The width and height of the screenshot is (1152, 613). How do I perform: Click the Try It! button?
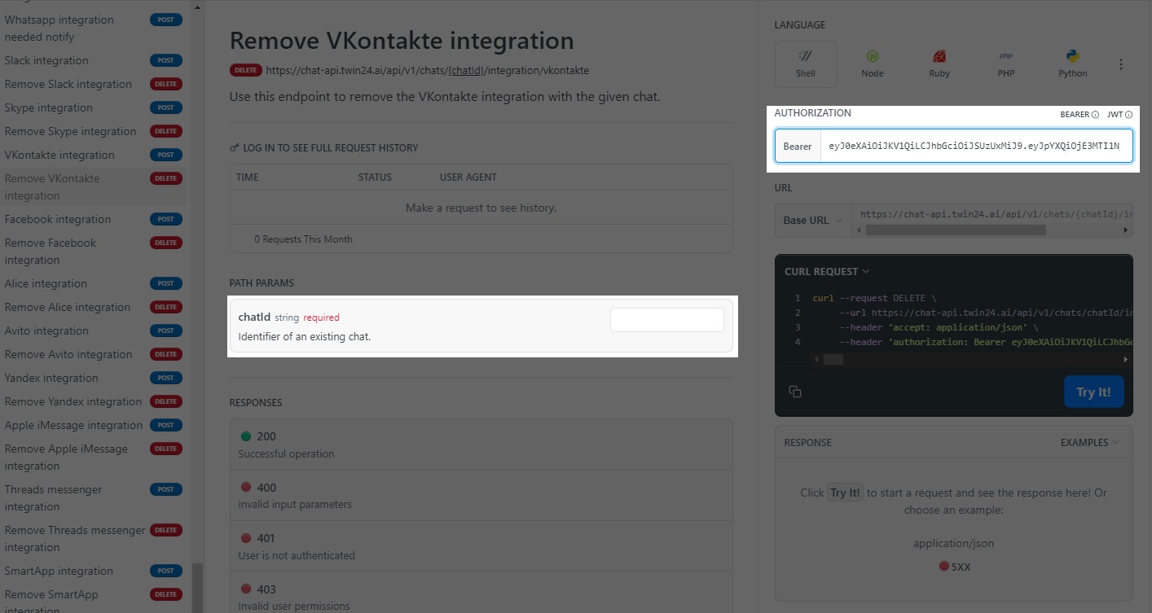click(x=1093, y=392)
